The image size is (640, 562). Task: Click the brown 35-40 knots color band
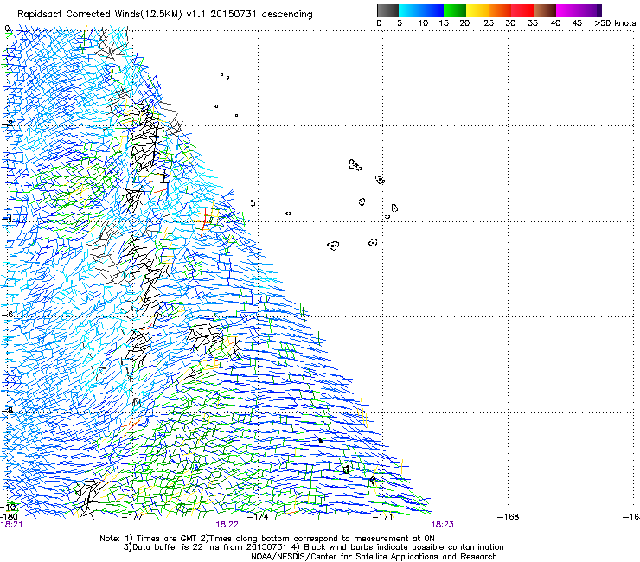(x=545, y=10)
